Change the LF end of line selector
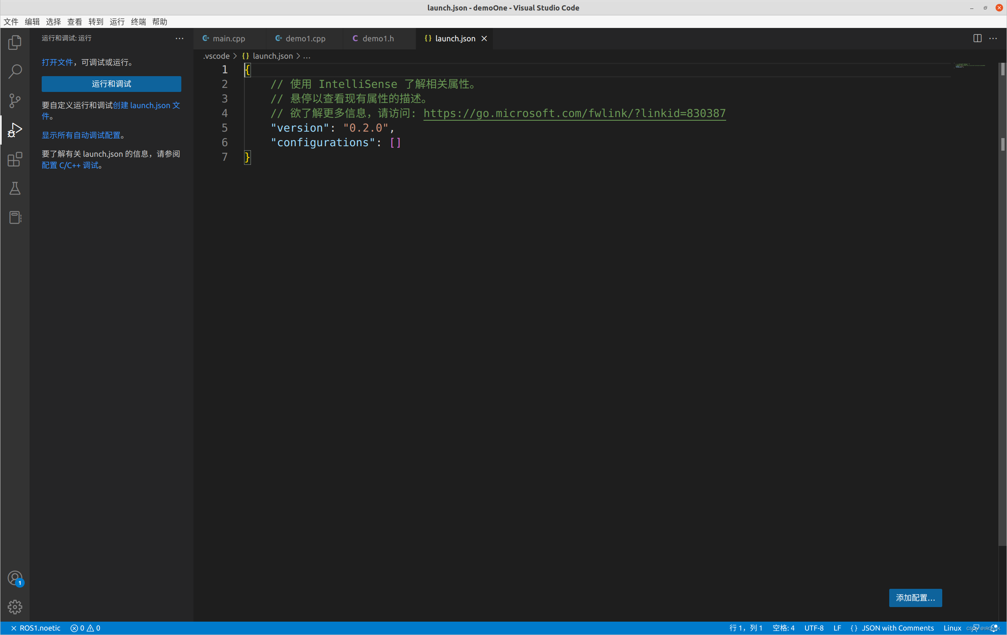1007x635 pixels. [x=837, y=628]
